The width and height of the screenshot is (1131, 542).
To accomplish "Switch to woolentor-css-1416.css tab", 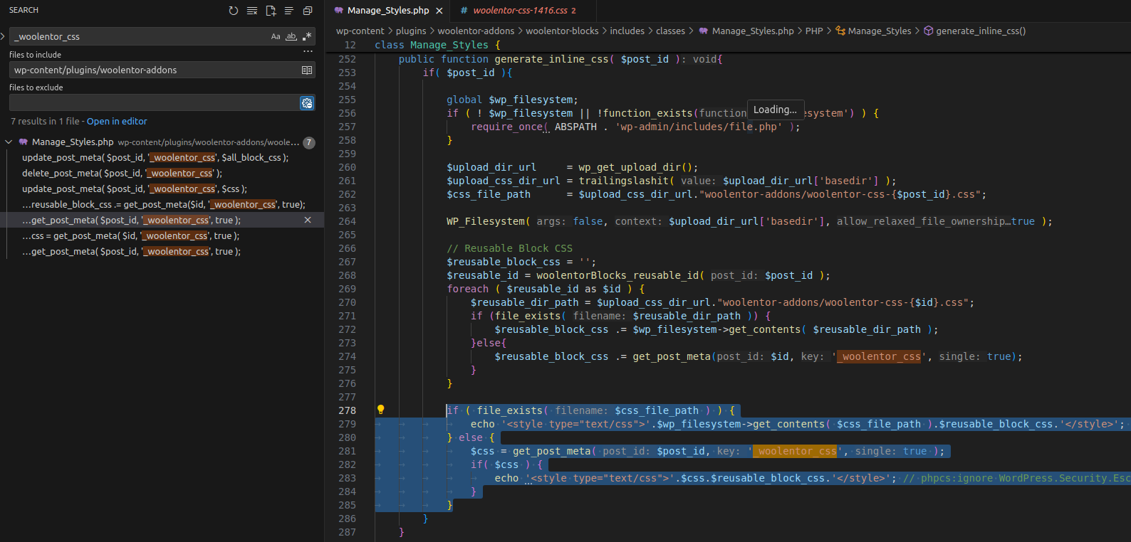I will (x=520, y=11).
